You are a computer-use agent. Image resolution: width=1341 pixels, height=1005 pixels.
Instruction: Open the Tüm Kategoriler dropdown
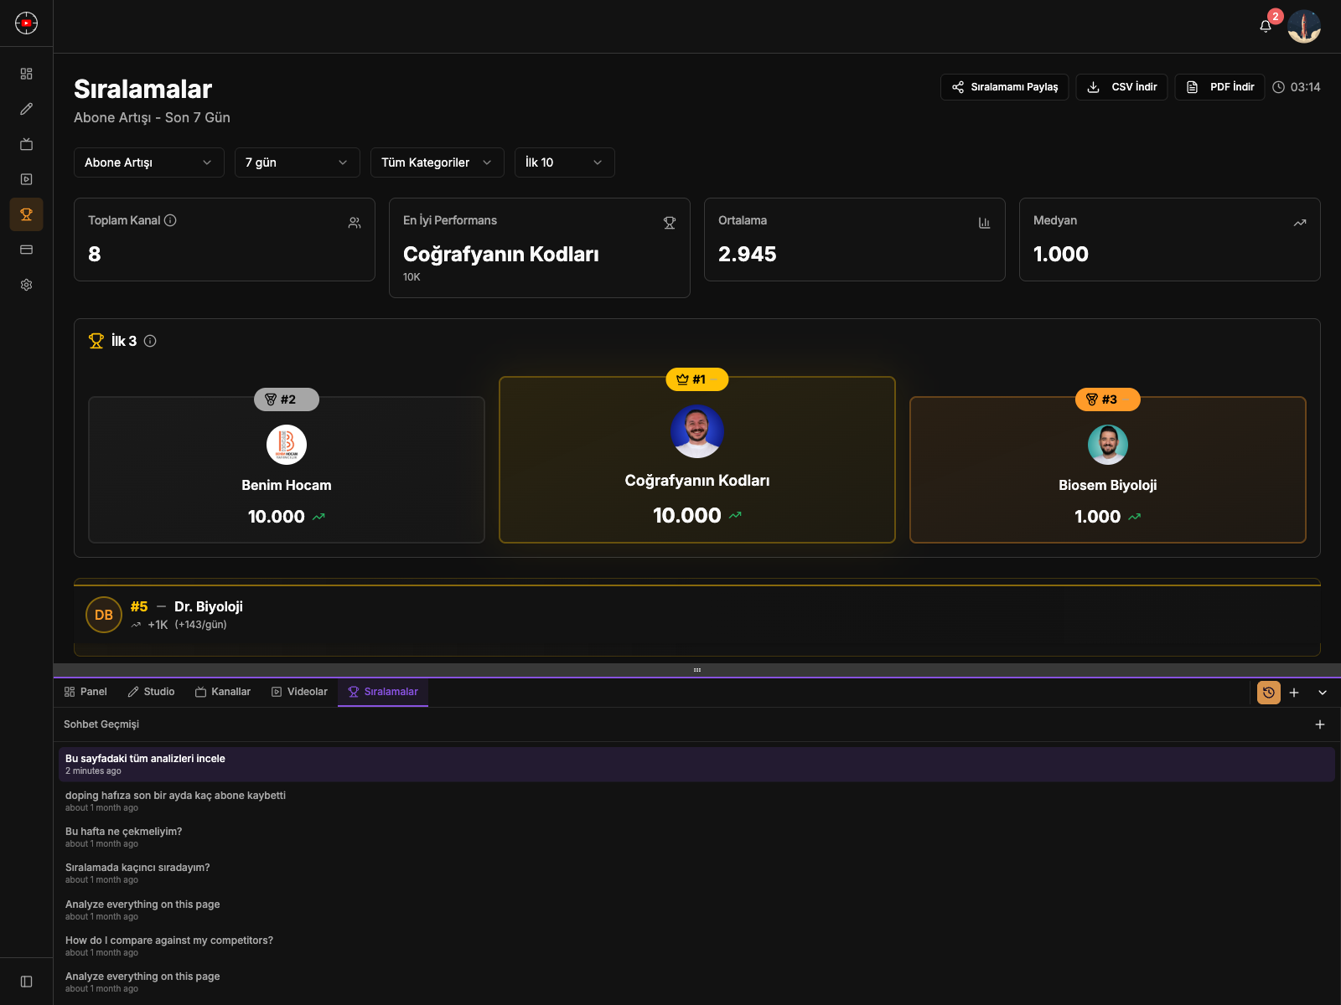[438, 162]
